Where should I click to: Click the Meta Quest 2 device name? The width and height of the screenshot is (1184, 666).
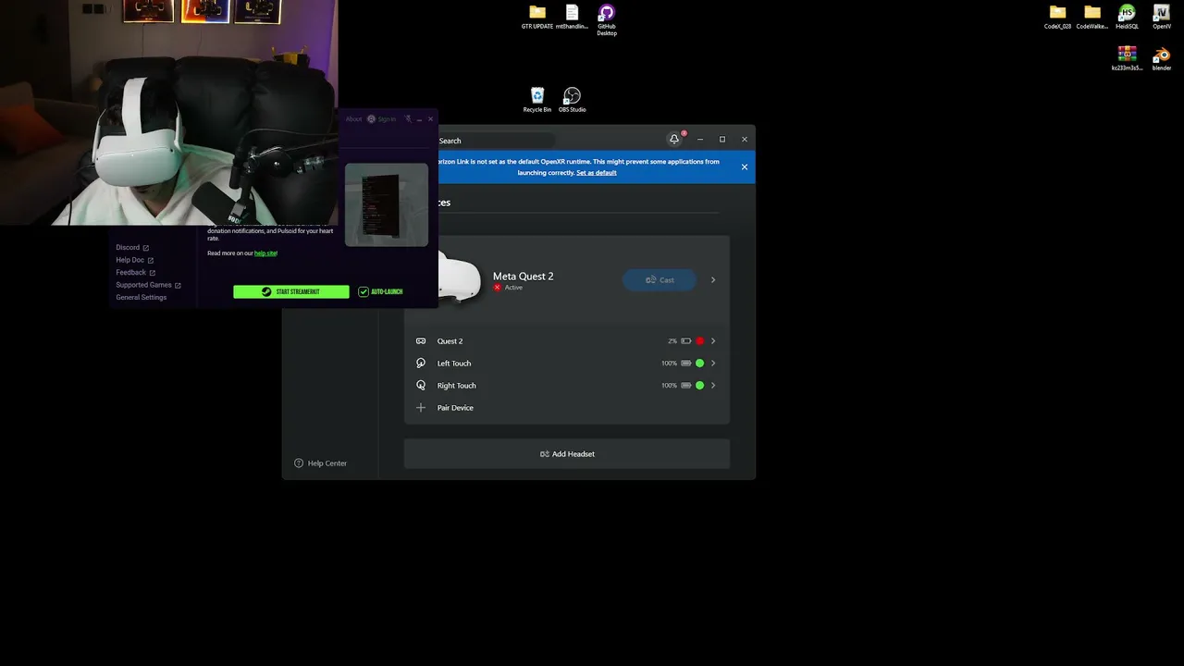tap(524, 277)
